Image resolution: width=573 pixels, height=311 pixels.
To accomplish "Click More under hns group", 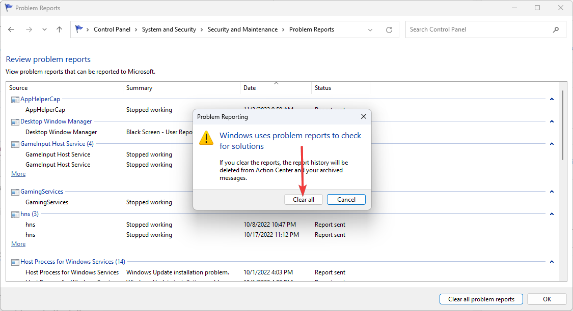I will [18, 244].
